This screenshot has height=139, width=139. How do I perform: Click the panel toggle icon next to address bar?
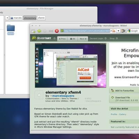coord(123,31)
